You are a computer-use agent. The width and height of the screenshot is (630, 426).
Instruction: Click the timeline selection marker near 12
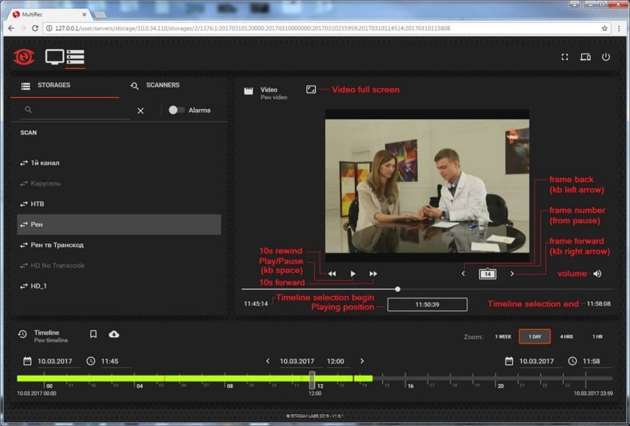pos(312,380)
